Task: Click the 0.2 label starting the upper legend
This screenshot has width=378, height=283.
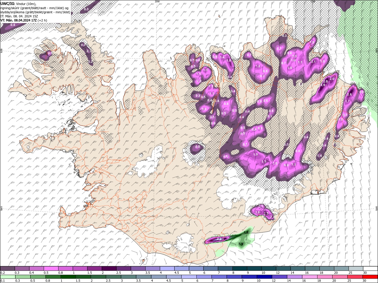Action: tap(2, 273)
